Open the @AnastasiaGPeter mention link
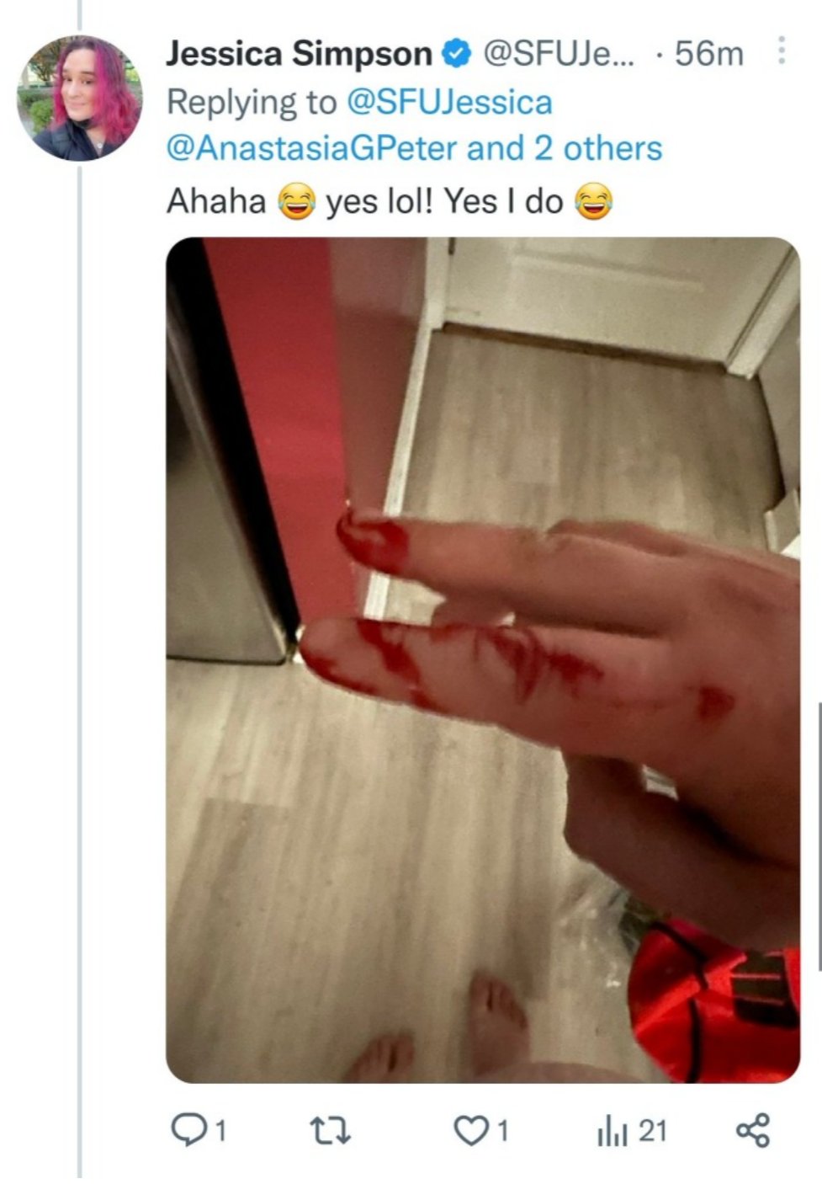This screenshot has width=822, height=1184. click(312, 148)
